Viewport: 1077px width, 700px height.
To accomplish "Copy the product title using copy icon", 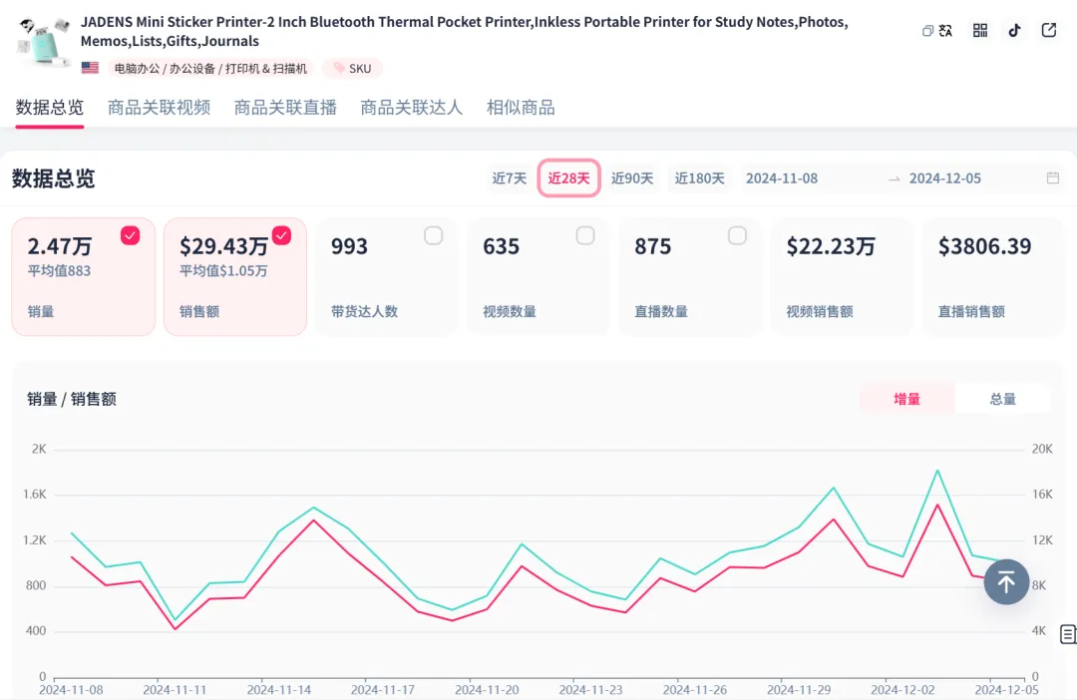I will (x=927, y=31).
